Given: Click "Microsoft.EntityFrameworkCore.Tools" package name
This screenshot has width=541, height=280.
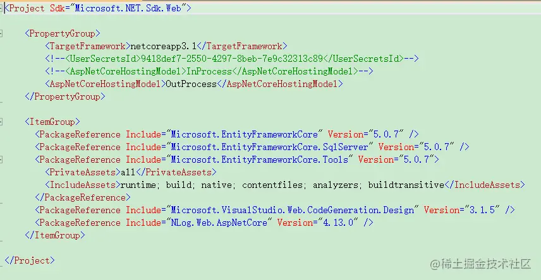Looking at the screenshot, I should 260,160.
